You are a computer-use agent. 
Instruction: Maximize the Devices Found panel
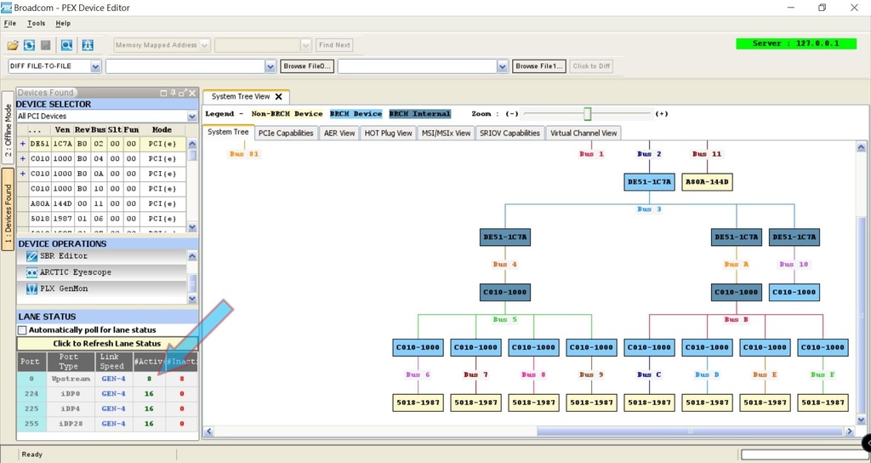coord(163,93)
